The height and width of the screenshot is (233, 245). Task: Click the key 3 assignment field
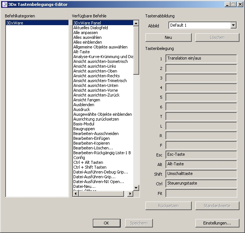coord(201,78)
